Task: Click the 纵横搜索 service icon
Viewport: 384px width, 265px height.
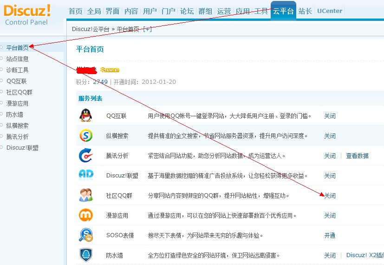Action: pos(86,135)
